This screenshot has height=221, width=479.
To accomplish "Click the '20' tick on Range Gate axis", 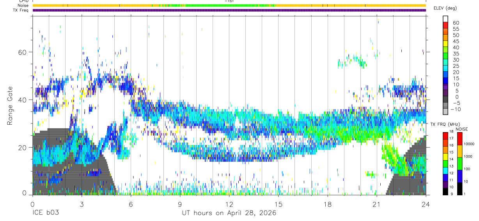I will point(23,148).
